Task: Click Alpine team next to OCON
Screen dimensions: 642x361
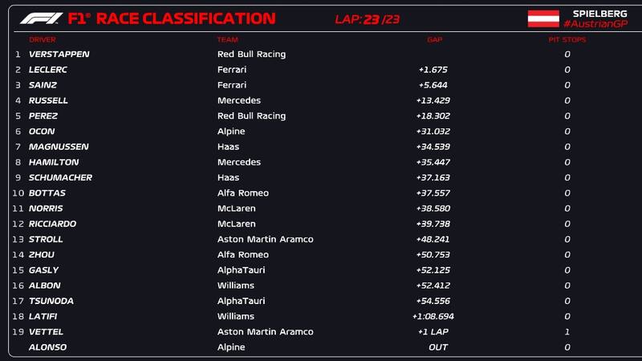Action: (231, 132)
